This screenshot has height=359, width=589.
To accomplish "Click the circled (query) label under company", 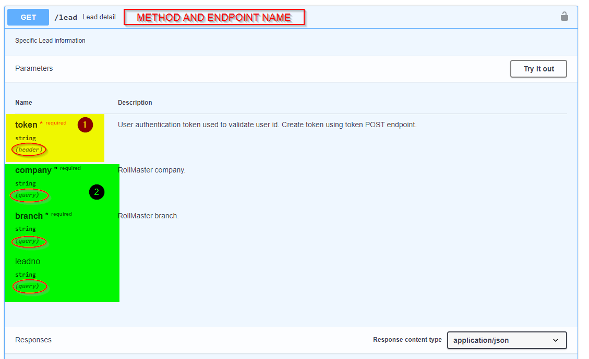I will point(29,195).
